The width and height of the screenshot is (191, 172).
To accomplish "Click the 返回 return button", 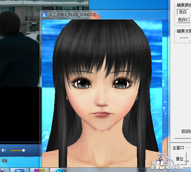I will 183,131.
